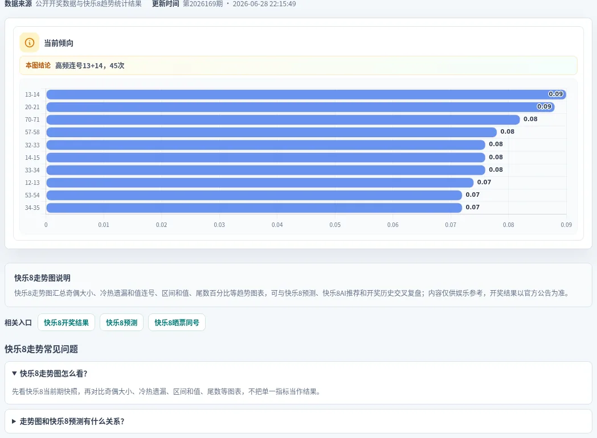Click the 57-58 bar in the chart

click(272, 132)
